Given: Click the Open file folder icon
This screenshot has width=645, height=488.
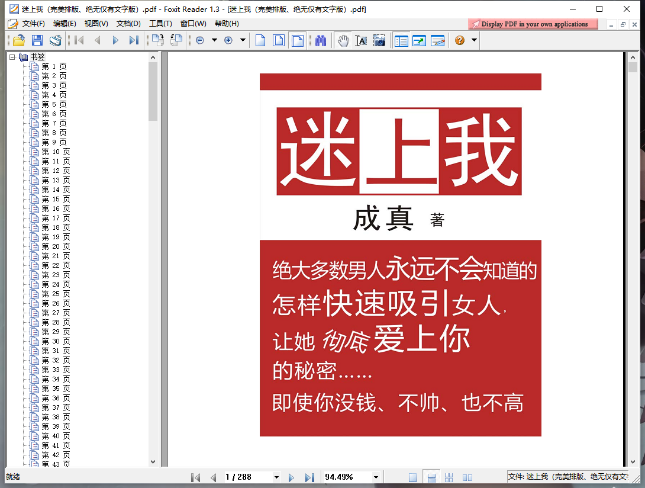Looking at the screenshot, I should [18, 40].
